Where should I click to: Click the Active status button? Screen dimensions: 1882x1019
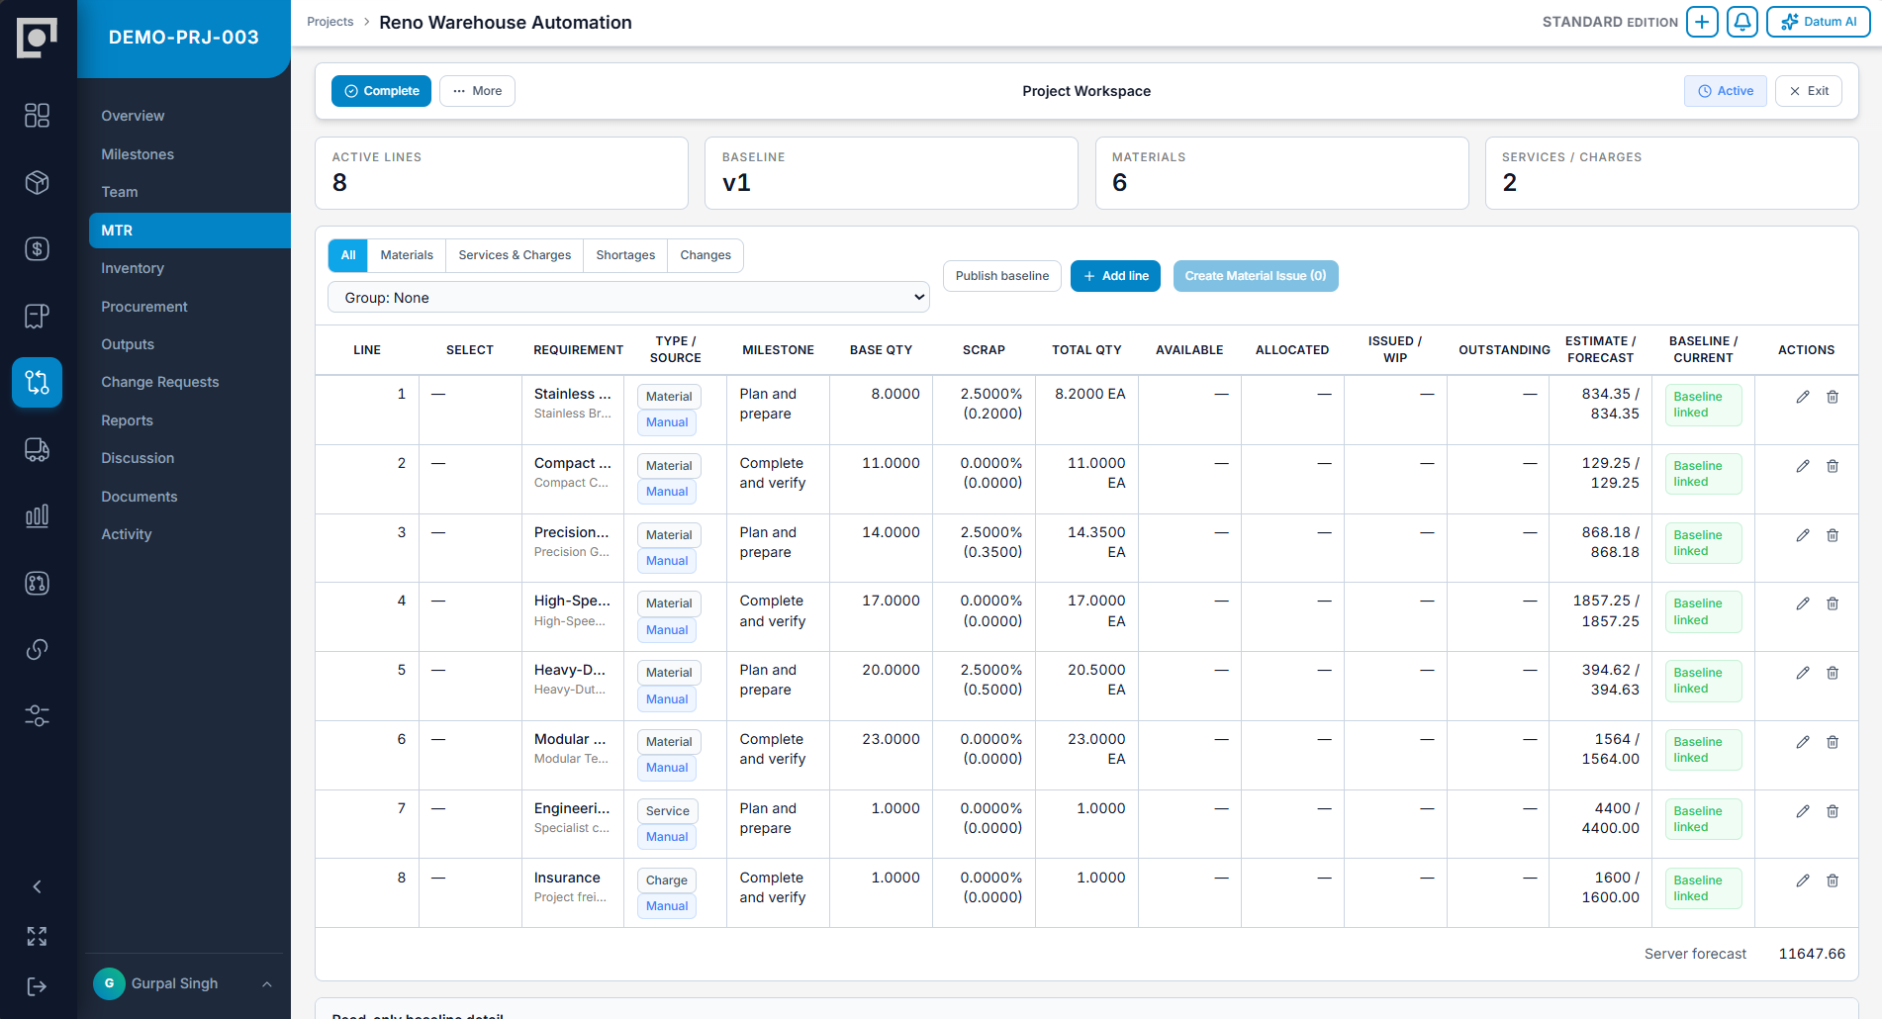pos(1726,91)
